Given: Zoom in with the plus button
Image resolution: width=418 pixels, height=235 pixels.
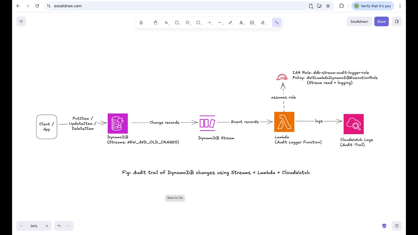Looking at the screenshot, I should point(47,226).
